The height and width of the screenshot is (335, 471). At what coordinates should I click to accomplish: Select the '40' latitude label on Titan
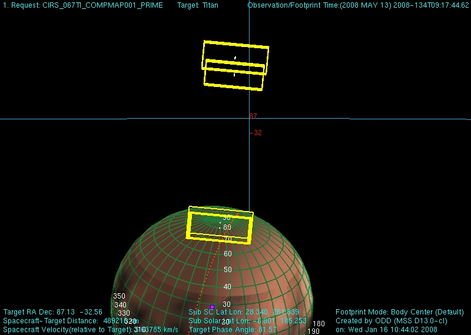[x=227, y=287]
